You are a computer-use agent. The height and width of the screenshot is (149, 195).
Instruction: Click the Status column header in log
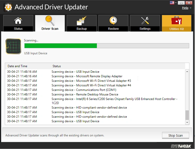tap(57, 66)
